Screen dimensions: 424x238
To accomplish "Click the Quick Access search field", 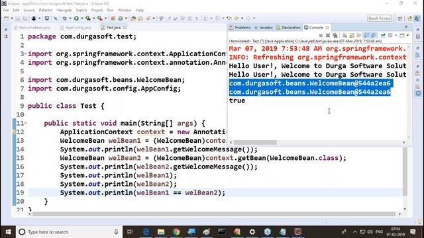I will tap(379, 18).
